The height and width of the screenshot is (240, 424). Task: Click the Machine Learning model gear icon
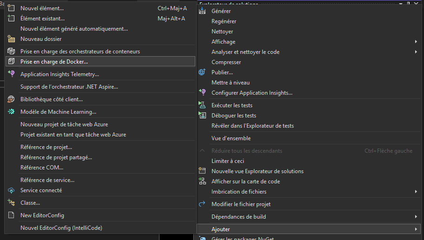pyautogui.click(x=11, y=111)
